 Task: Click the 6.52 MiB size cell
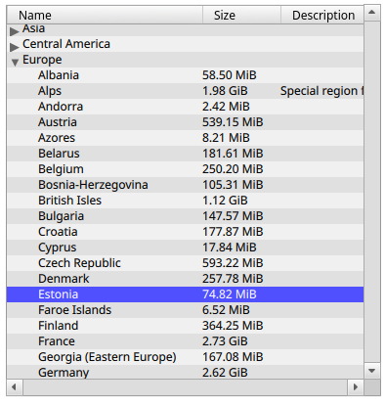(x=226, y=310)
